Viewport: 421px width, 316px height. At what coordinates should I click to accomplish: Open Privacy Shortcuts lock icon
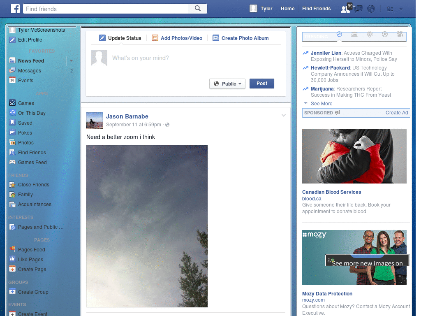(x=390, y=9)
